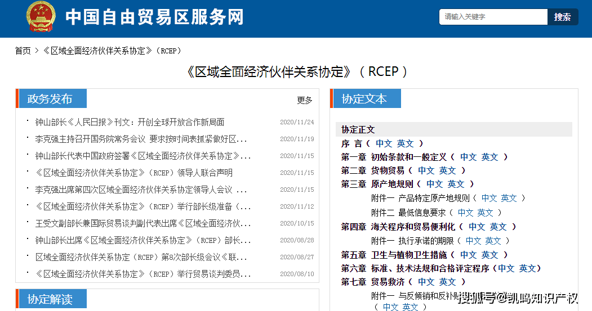592x311 pixels.
Task: Click the national emblem logo icon
Action: 41,17
